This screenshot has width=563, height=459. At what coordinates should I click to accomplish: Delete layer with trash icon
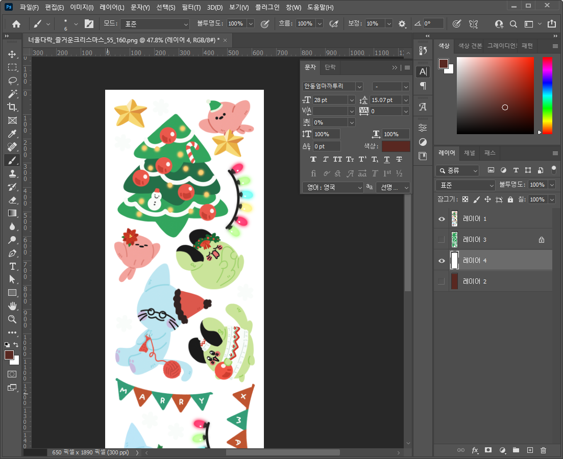(543, 450)
